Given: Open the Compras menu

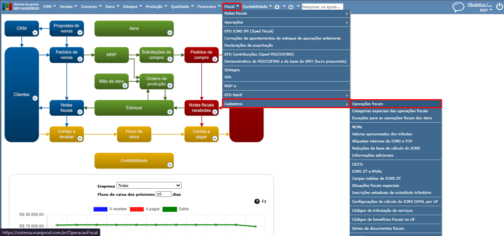Looking at the screenshot, I should pos(92,7).
